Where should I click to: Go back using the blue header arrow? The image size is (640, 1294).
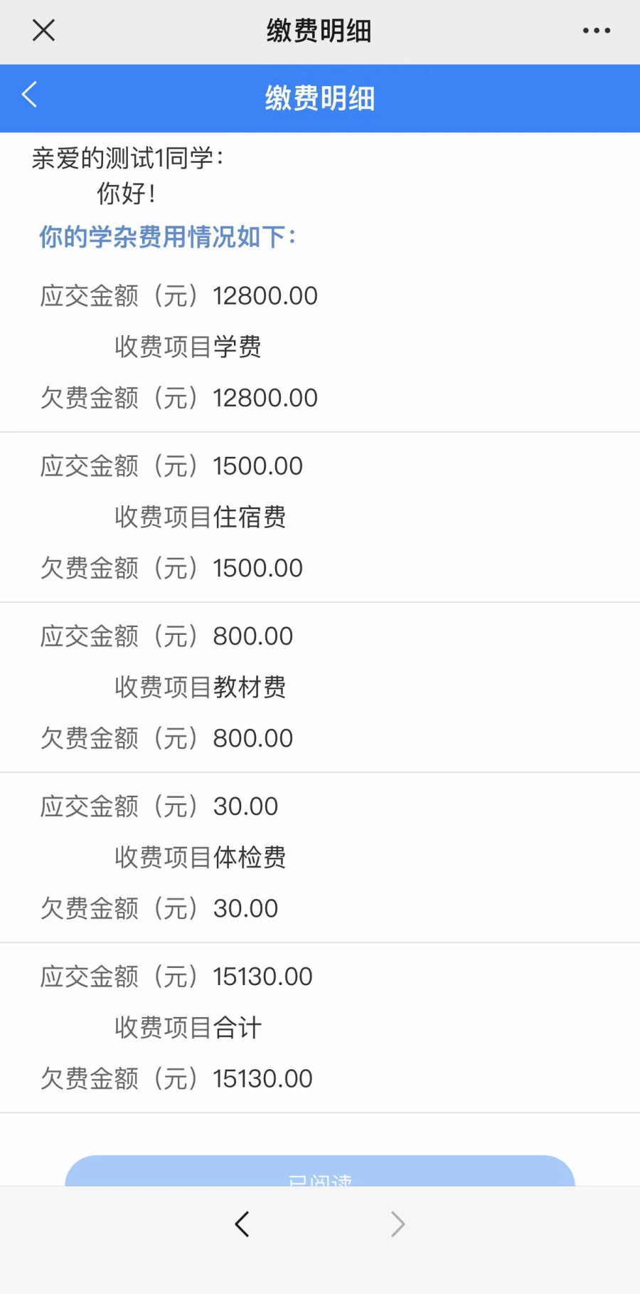[30, 95]
